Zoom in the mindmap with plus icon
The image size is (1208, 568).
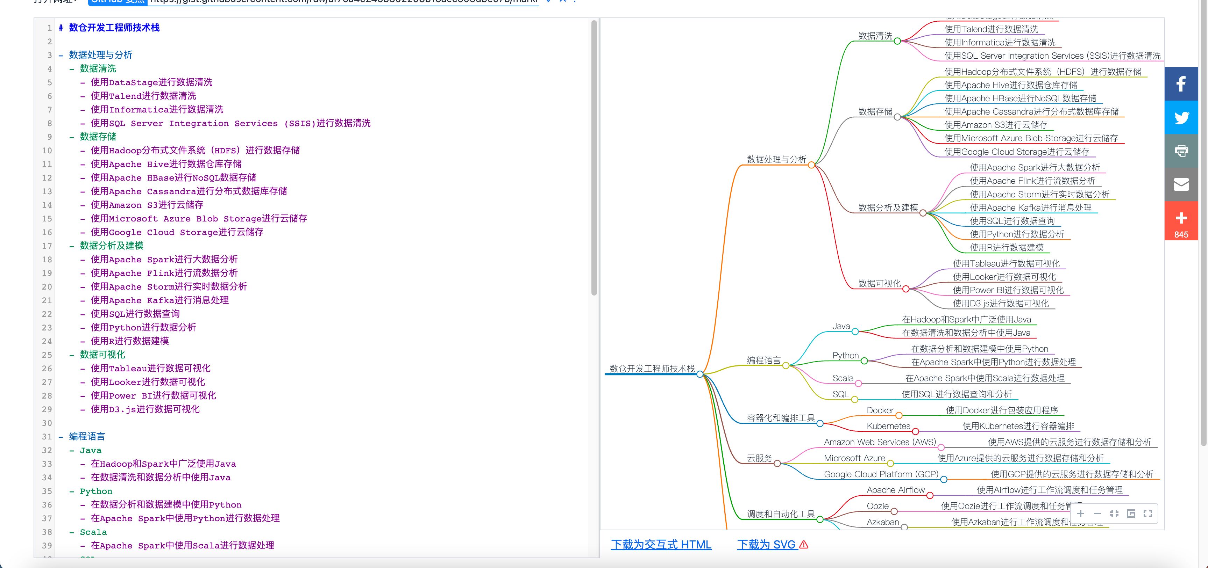click(1080, 514)
